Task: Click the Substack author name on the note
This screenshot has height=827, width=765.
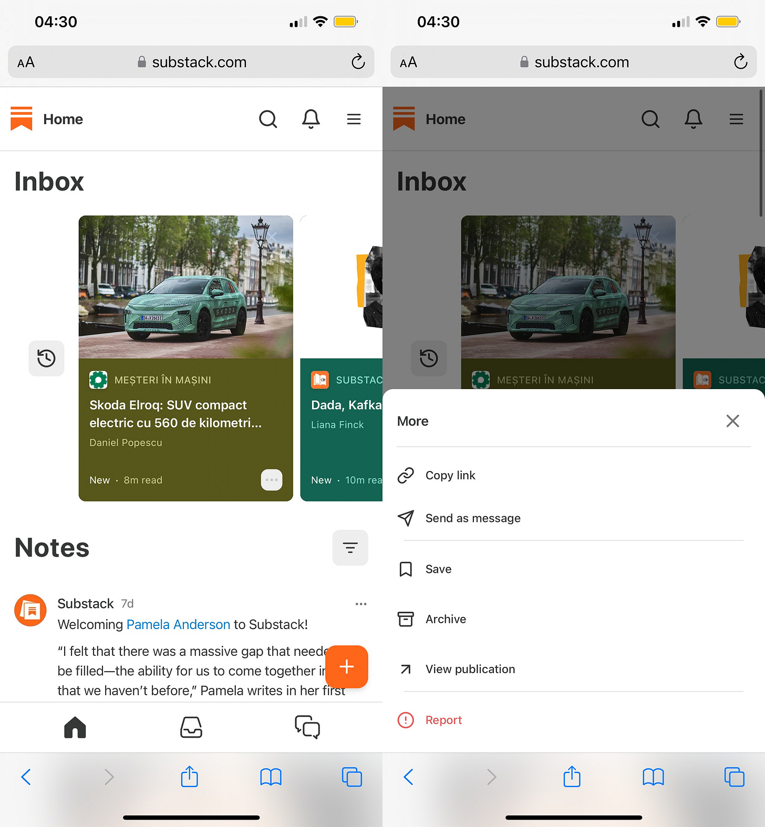Action: pyautogui.click(x=86, y=604)
